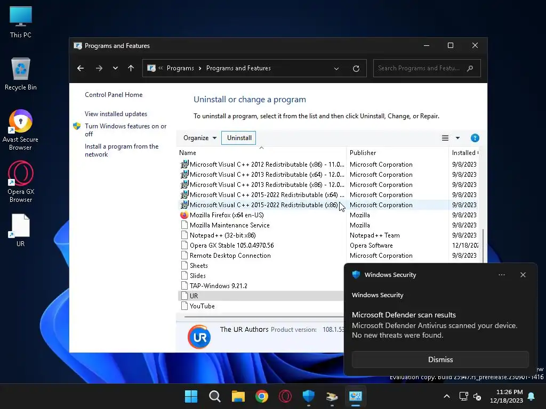The image size is (546, 409).
Task: Open Windows Security shield on taskbar
Action: 309,396
